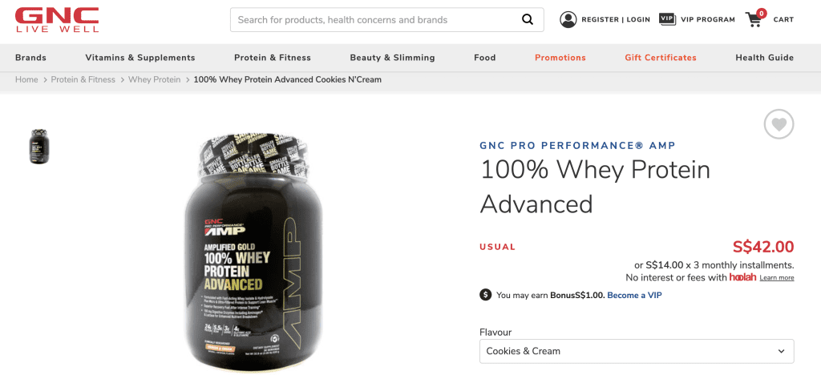The image size is (821, 375).
Task: Open the Gift Certificates page
Action: 661,58
